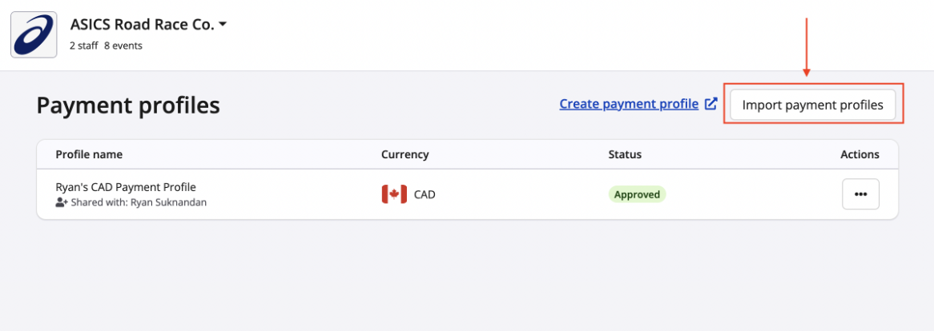Click the ASICS Road Race Co. name
Screen dimensions: 934x331
click(142, 25)
